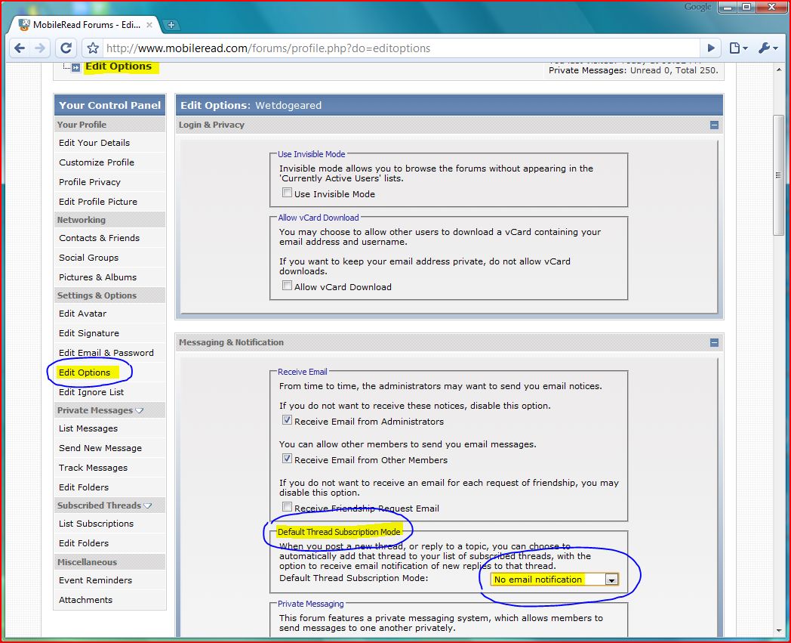Open Social Groups page

pyautogui.click(x=89, y=258)
